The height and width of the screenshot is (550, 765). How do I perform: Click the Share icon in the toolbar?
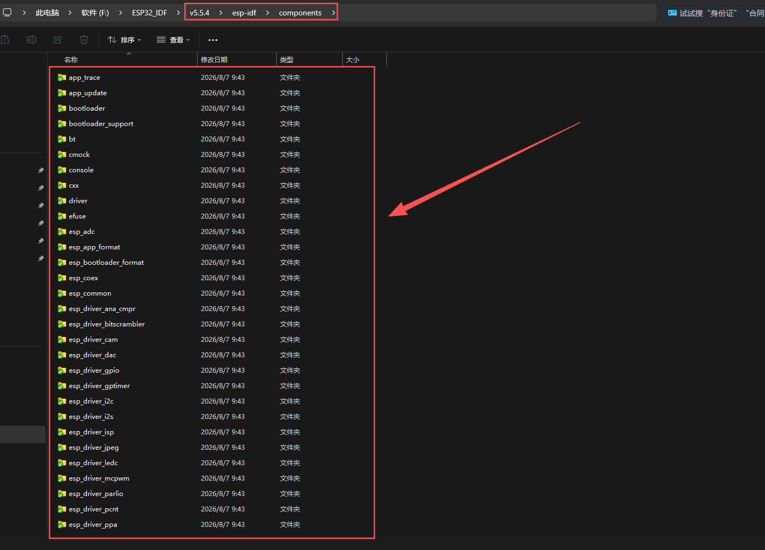point(58,40)
